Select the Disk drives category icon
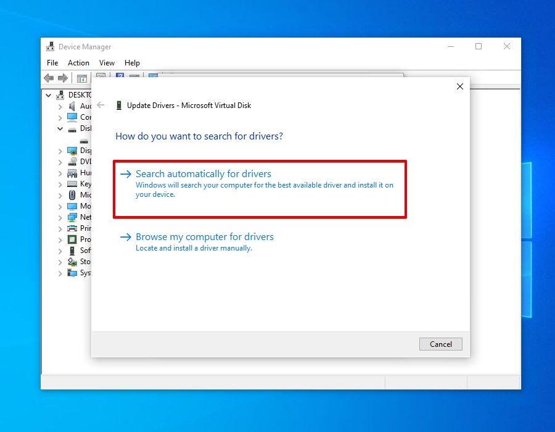555x432 pixels. 72,129
